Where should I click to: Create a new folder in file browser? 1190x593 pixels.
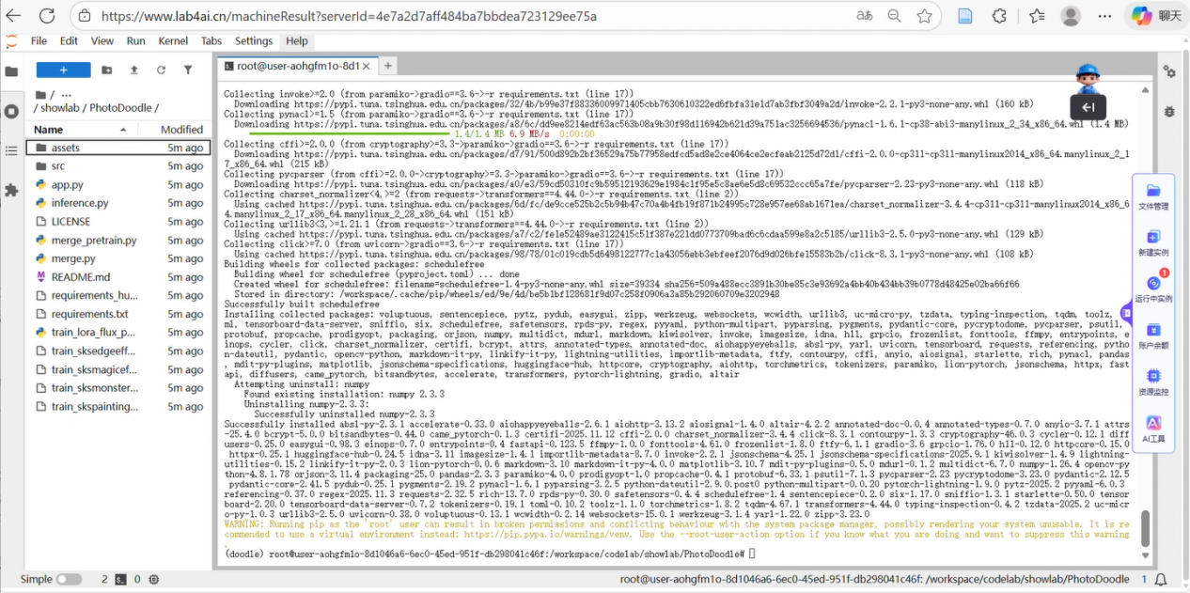[x=107, y=70]
